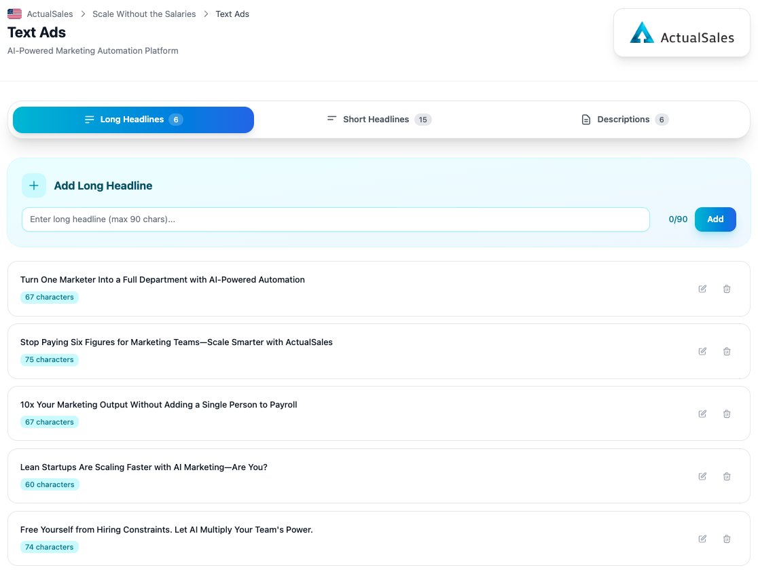Click the ActualSales triangle logo
The image size is (758, 570).
click(642, 32)
